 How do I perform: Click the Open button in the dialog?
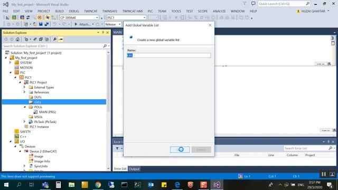pyautogui.click(x=180, y=149)
